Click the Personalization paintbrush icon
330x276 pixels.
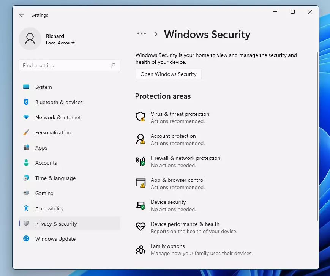click(26, 132)
